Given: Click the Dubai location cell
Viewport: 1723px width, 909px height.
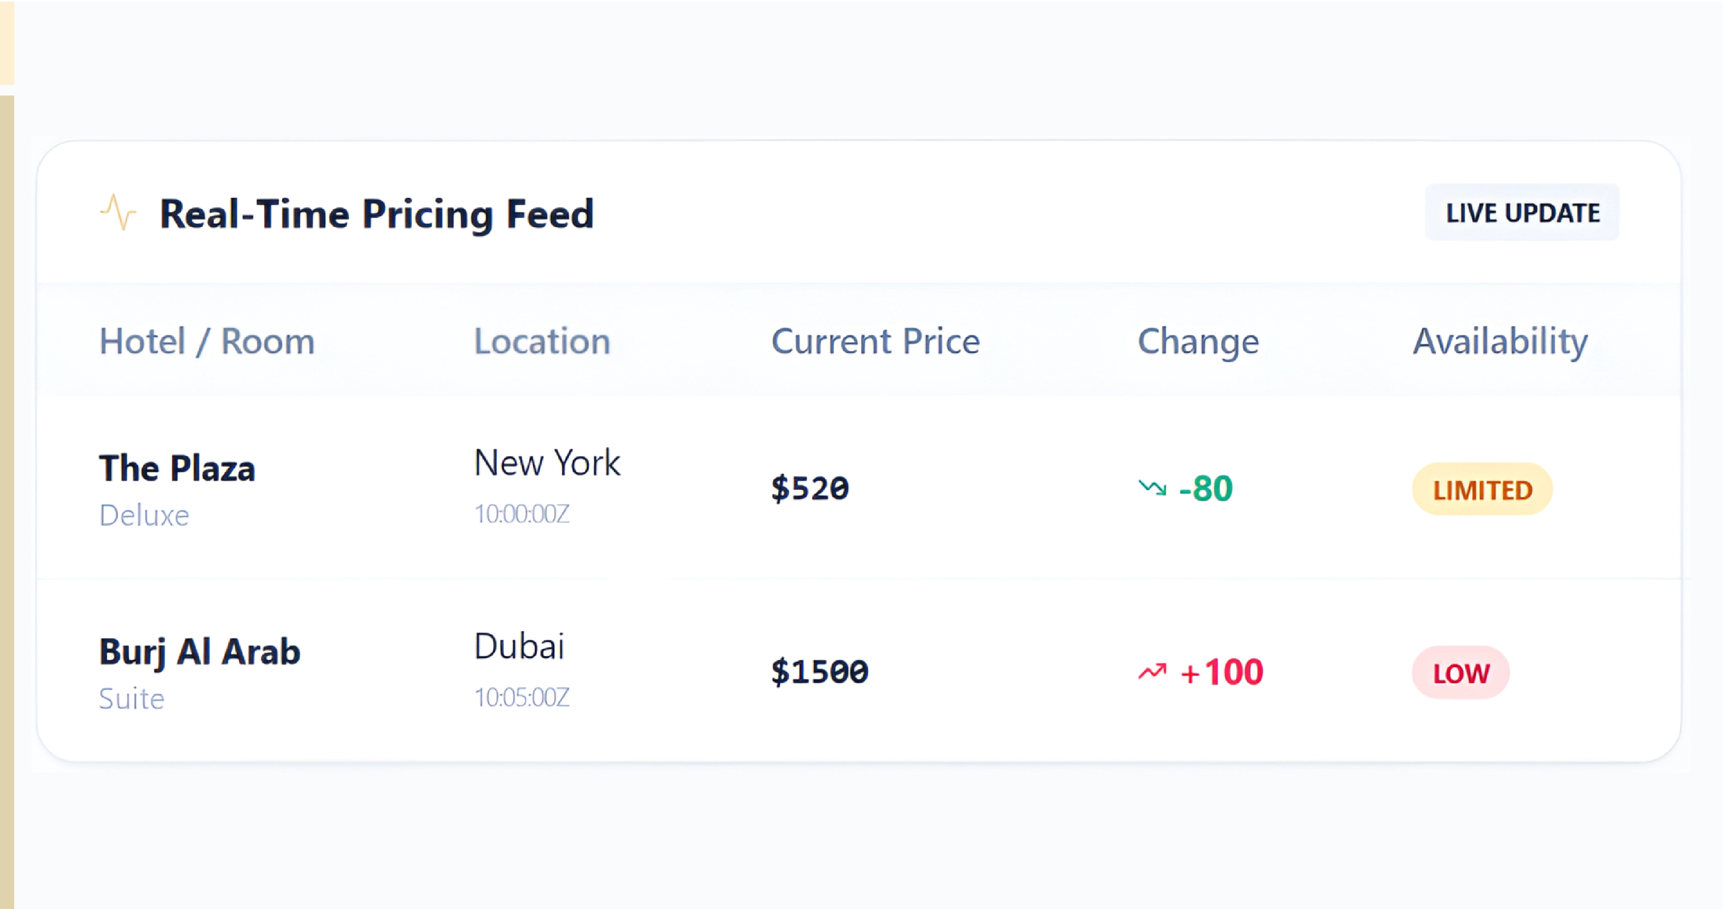Looking at the screenshot, I should coord(519,646).
